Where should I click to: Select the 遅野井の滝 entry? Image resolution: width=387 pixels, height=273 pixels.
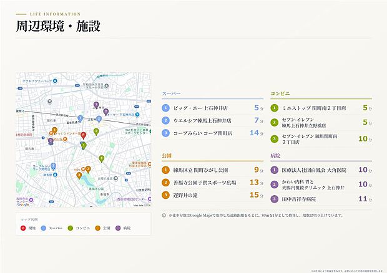(x=212, y=195)
